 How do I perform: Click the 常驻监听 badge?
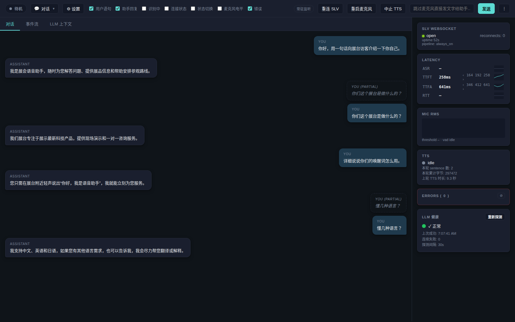pos(304,9)
